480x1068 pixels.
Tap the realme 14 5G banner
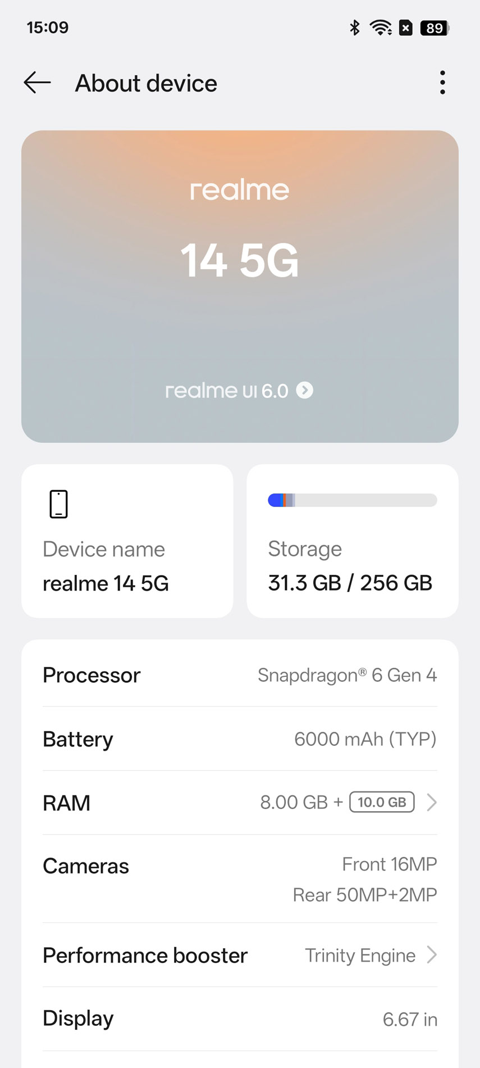coord(240,260)
